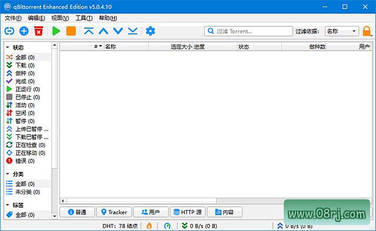This screenshot has height=231, width=376.
Task: Select 做种 (0) status filter
Action: click(x=28, y=73)
